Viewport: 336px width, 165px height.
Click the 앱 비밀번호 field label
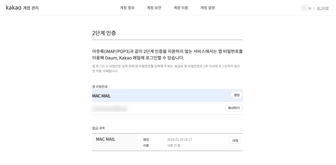click(x=100, y=87)
